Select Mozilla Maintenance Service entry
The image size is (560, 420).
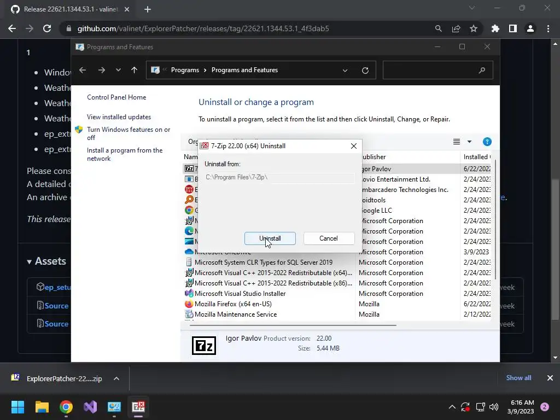click(235, 314)
